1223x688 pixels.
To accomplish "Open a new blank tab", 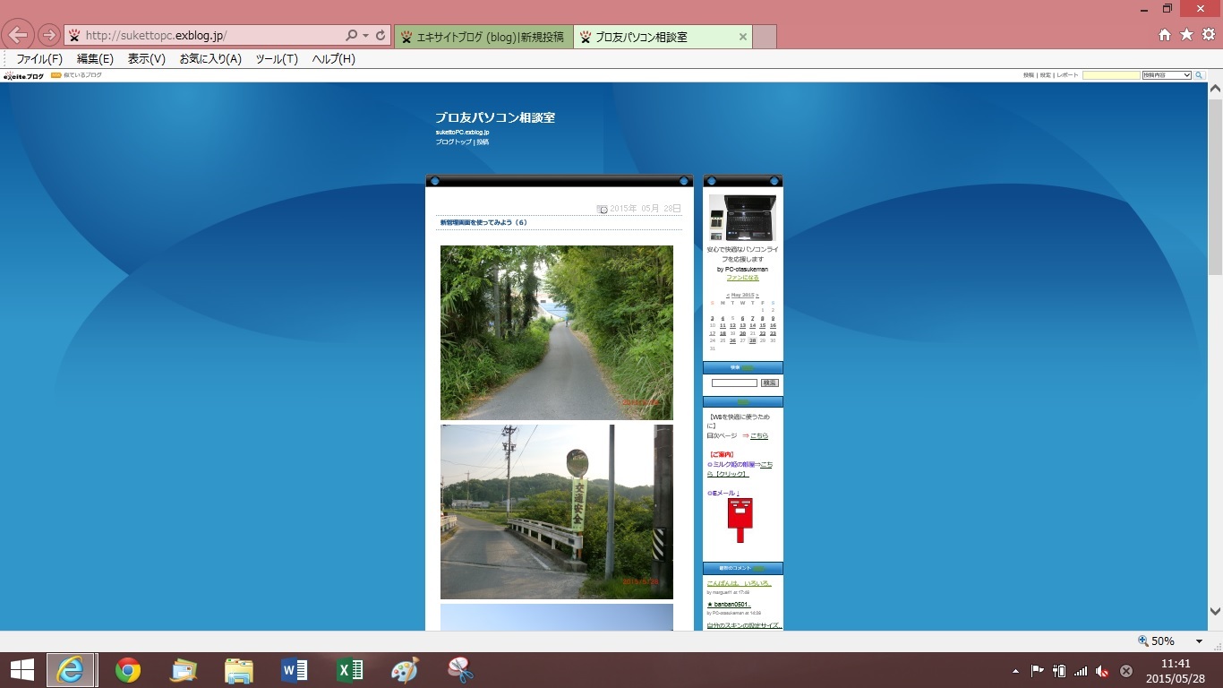I will coord(765,37).
